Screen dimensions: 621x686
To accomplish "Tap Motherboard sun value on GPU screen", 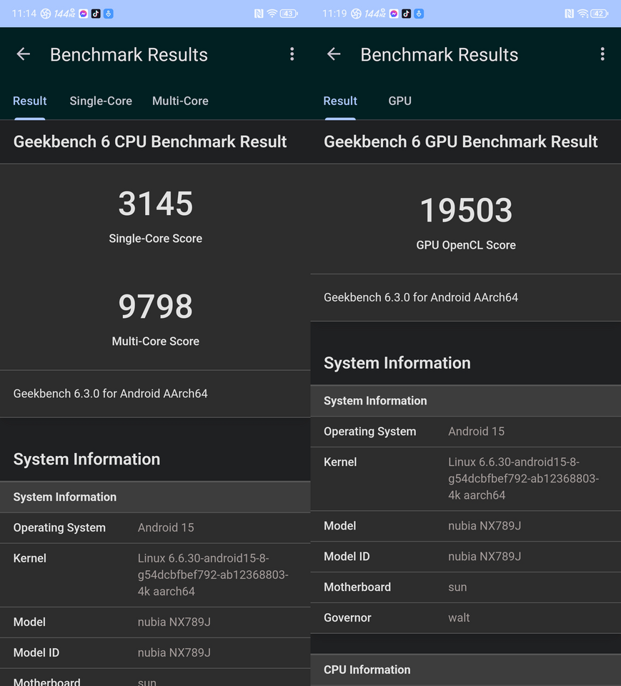I will [457, 587].
